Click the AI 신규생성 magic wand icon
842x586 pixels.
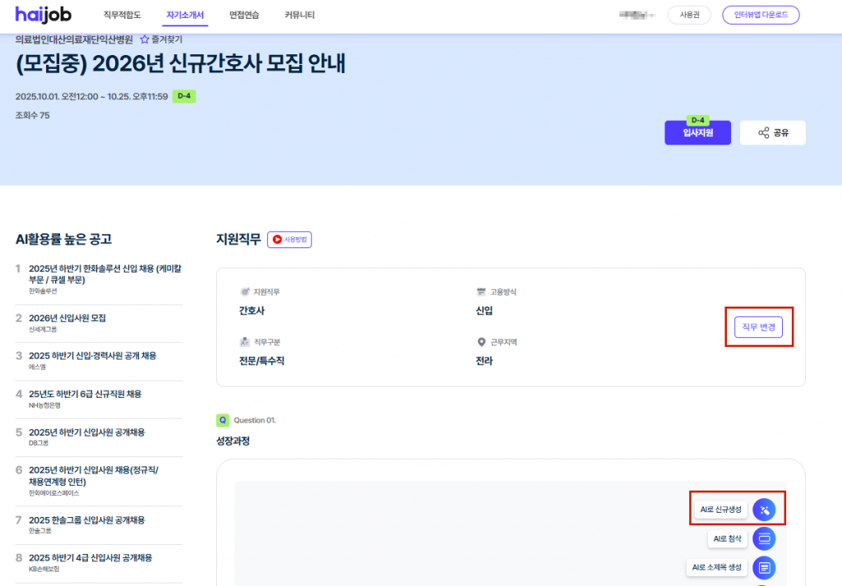tap(764, 510)
